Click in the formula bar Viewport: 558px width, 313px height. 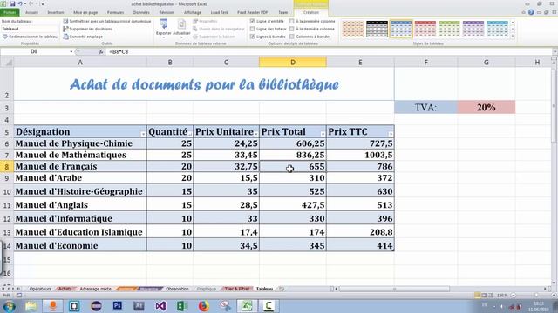point(330,52)
